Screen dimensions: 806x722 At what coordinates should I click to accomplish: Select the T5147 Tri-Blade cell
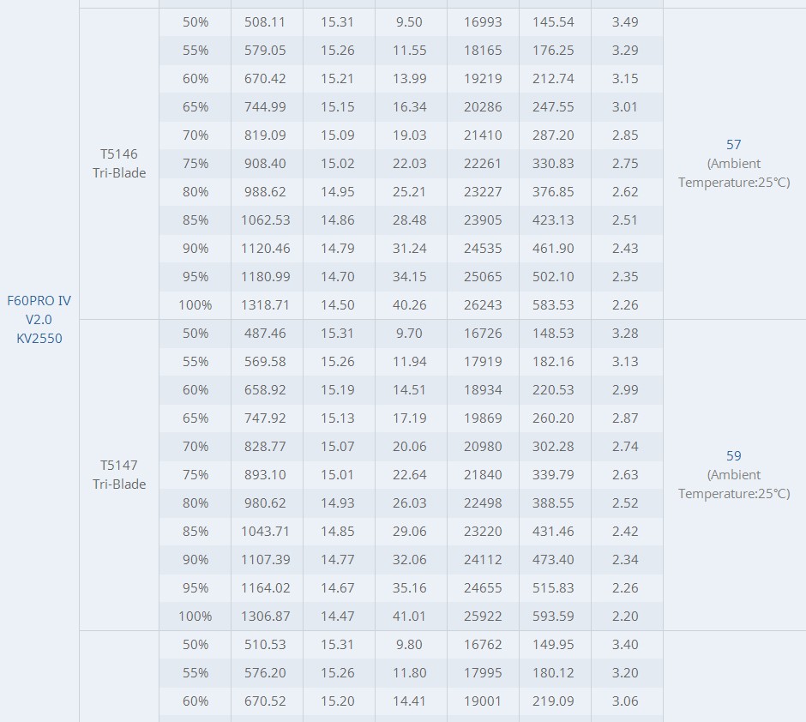click(x=119, y=475)
